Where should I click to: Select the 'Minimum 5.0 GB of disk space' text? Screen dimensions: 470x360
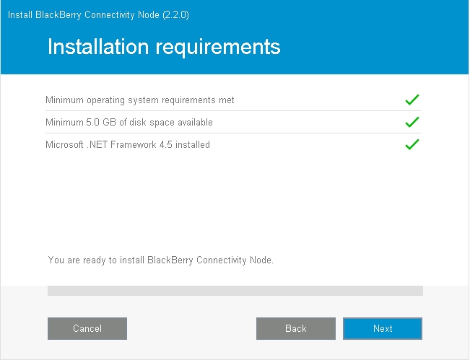pos(129,123)
